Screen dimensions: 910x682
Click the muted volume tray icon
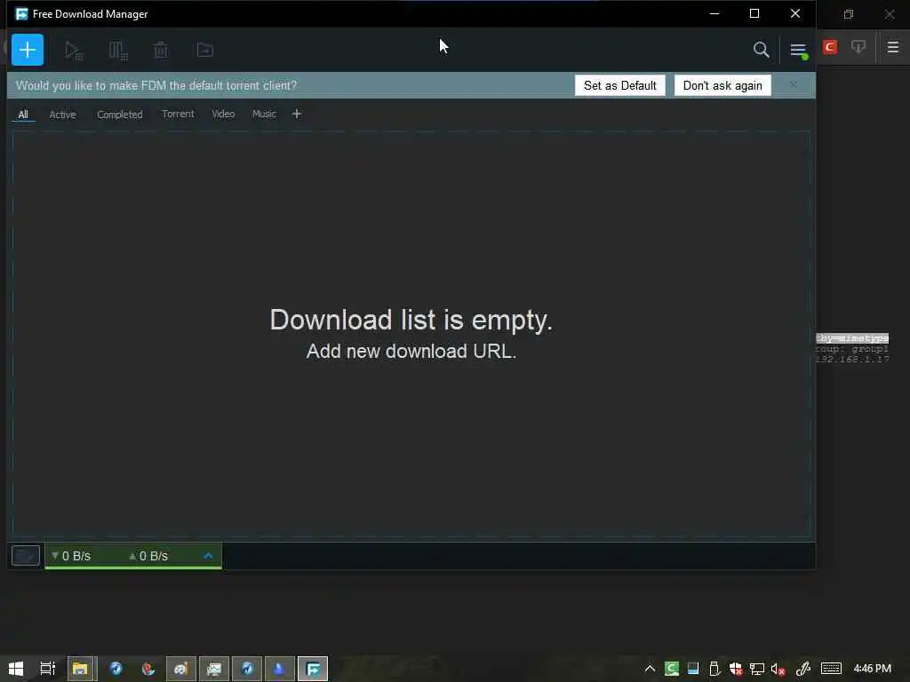(x=778, y=669)
